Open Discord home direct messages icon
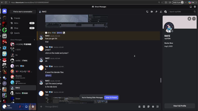Viewport: 198px width, 111px height. point(4,11)
